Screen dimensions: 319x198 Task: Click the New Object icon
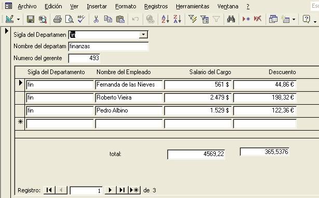(285, 19)
